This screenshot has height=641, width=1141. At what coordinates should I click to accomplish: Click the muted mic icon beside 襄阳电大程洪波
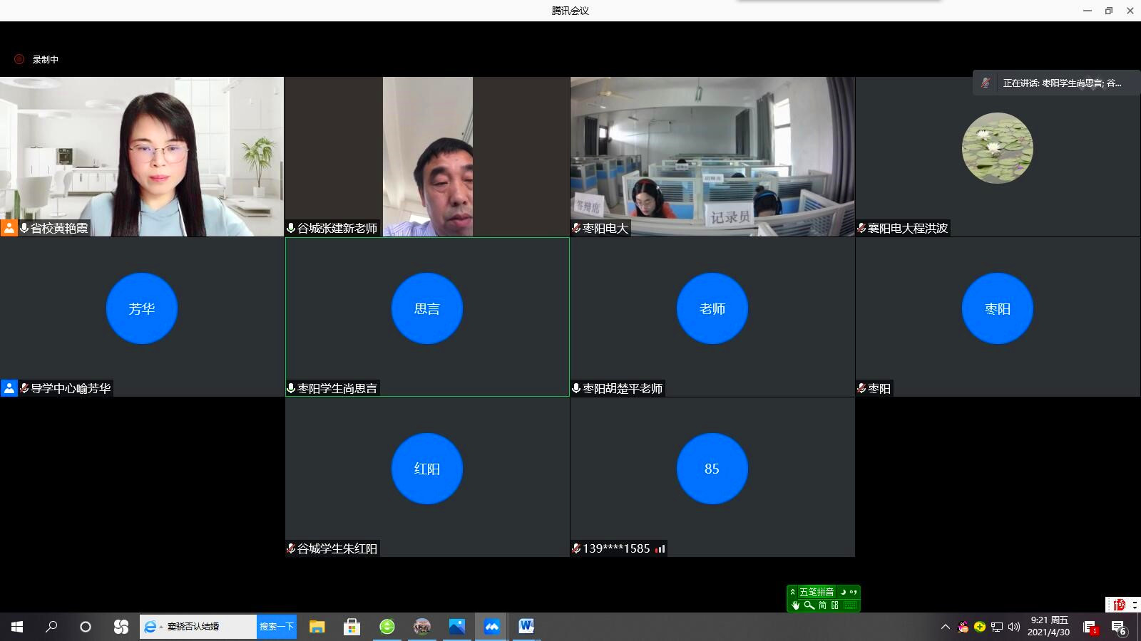click(861, 228)
